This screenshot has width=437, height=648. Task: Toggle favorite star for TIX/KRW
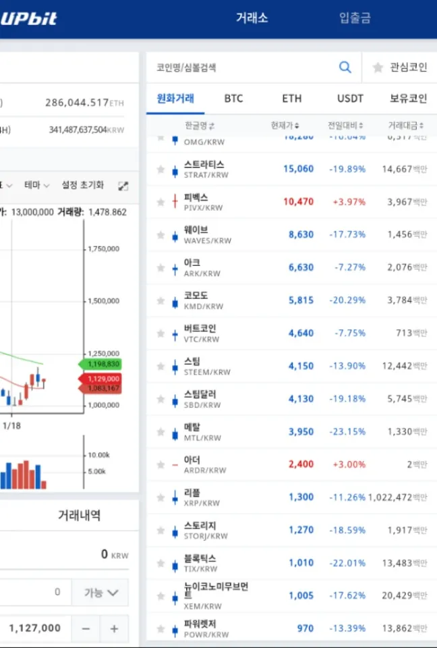(x=161, y=563)
